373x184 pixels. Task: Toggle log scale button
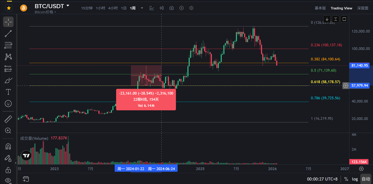tap(355, 179)
